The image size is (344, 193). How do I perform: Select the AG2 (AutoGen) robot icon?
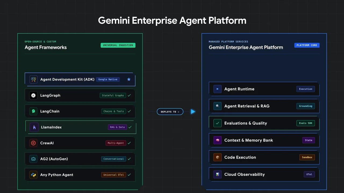point(33,159)
